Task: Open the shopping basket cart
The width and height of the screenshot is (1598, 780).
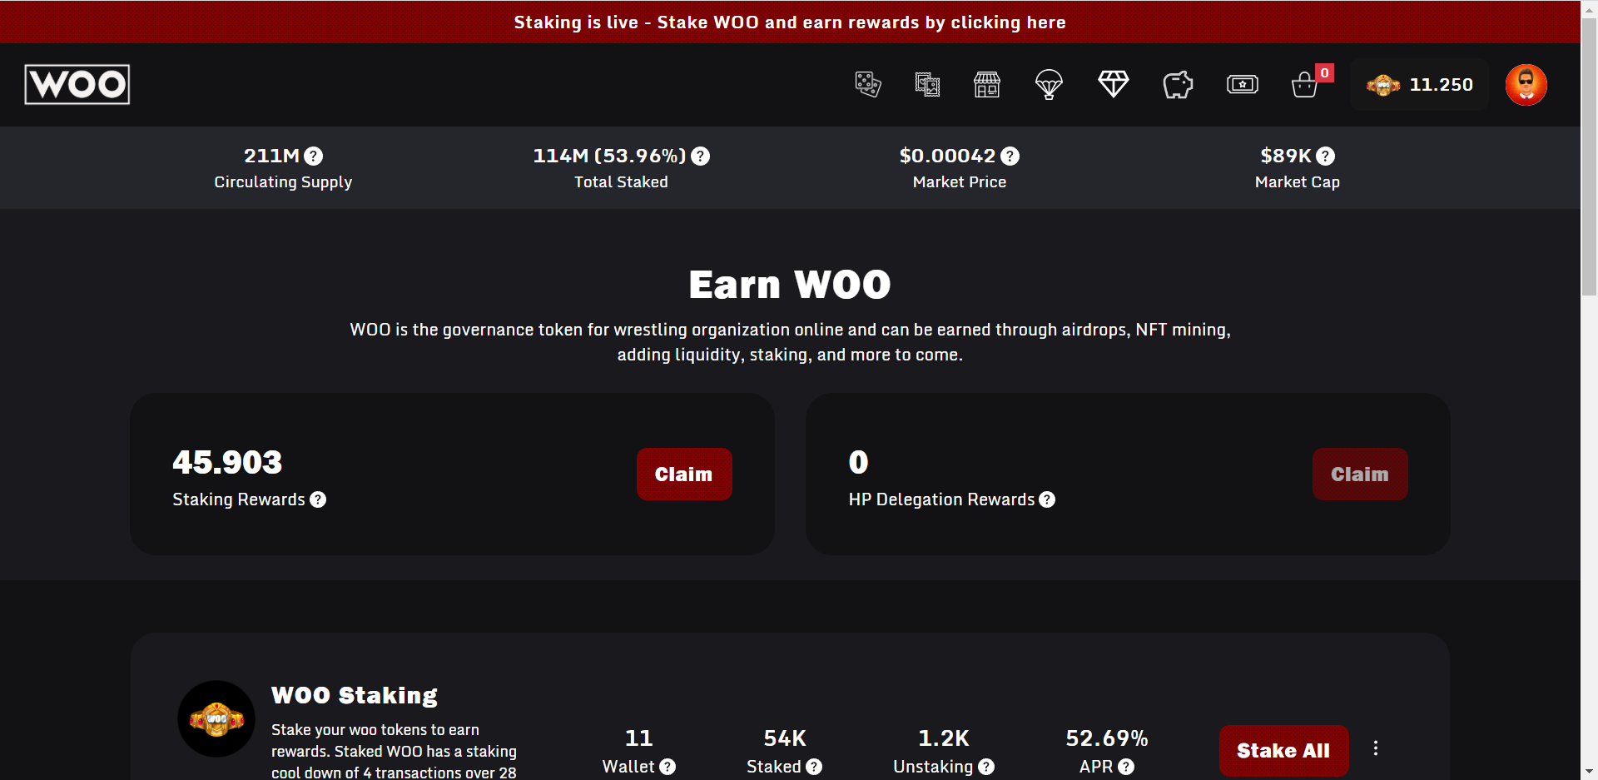Action: tap(1304, 85)
